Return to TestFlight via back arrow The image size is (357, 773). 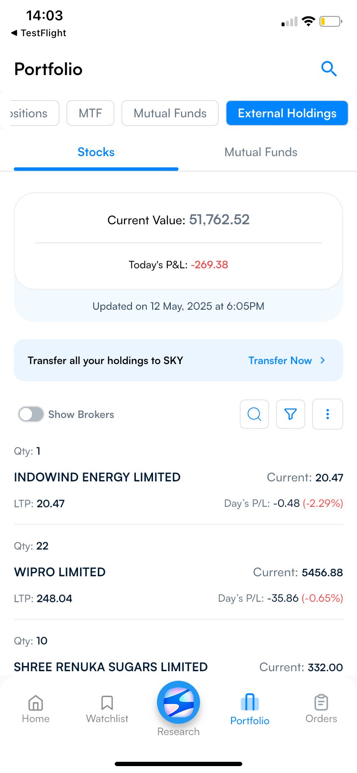[14, 33]
